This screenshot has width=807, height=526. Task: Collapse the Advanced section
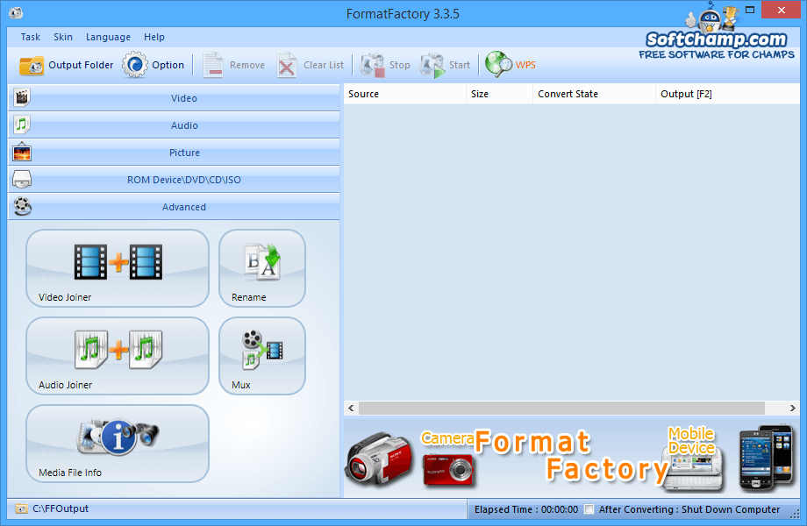[174, 207]
